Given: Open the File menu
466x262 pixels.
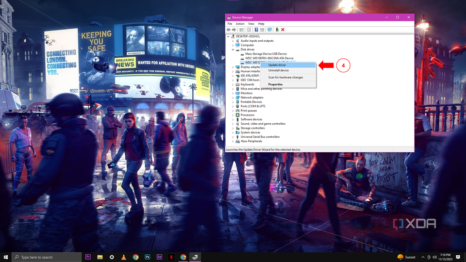Looking at the screenshot, I should point(230,24).
